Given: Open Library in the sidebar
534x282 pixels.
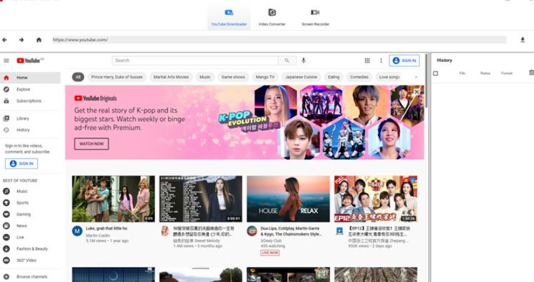Looking at the screenshot, I should point(31,118).
